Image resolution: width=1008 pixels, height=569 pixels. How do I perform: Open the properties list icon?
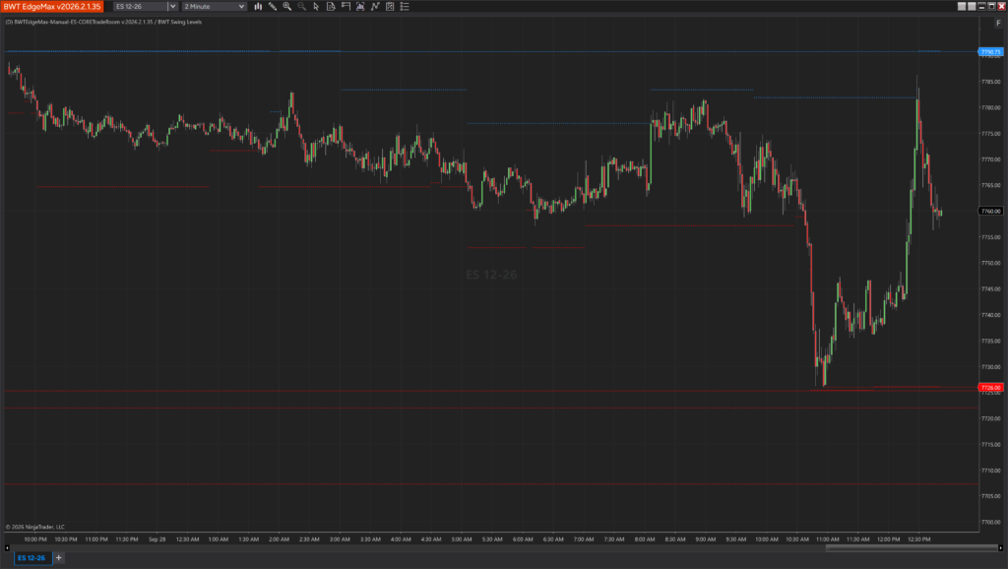pyautogui.click(x=405, y=7)
